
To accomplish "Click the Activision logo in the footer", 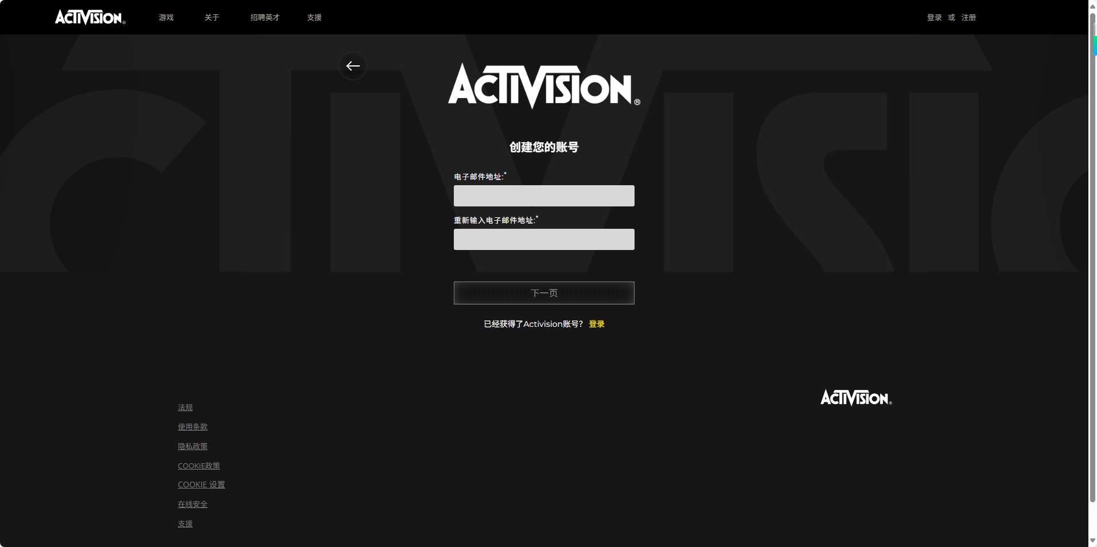I will (856, 397).
